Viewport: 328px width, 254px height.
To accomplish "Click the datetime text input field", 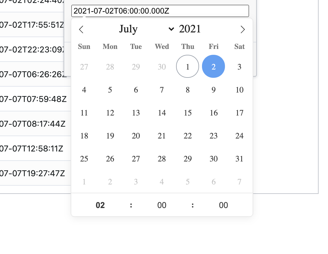I will pos(160,11).
